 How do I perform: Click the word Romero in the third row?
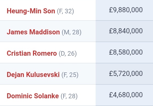tap(45, 53)
